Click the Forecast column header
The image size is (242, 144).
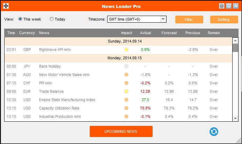pyautogui.click(x=169, y=33)
